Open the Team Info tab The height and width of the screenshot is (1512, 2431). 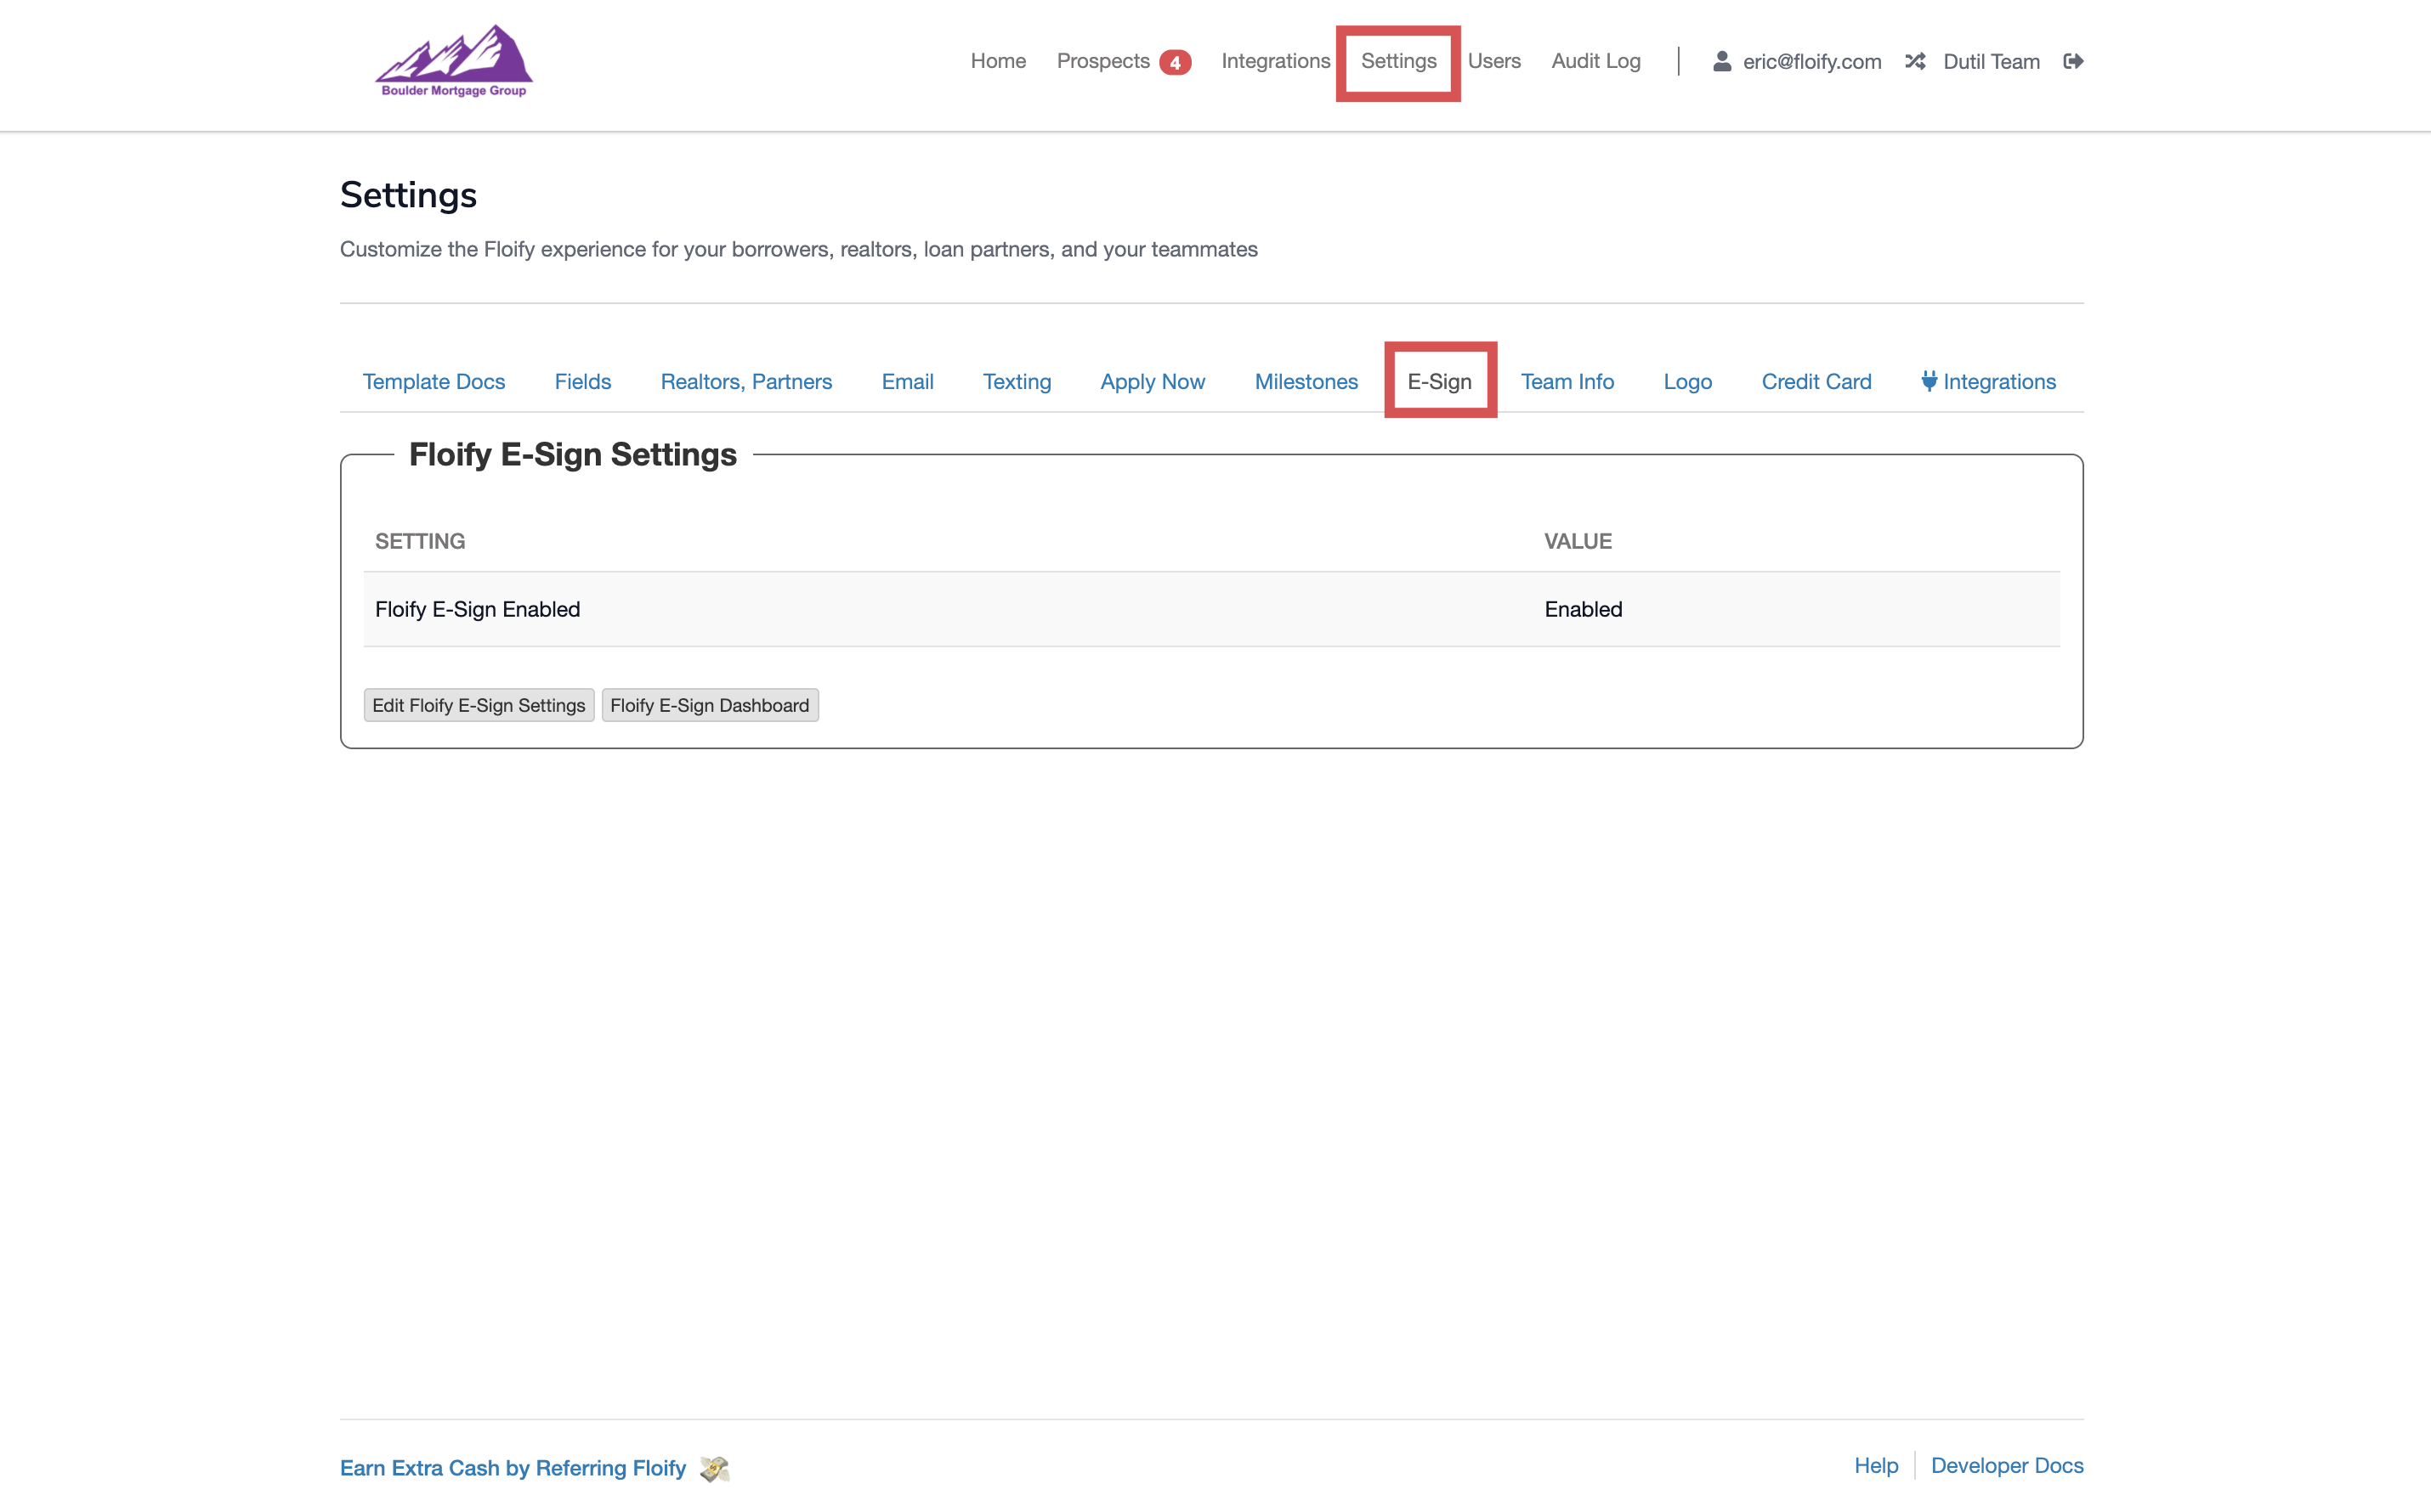[1567, 381]
